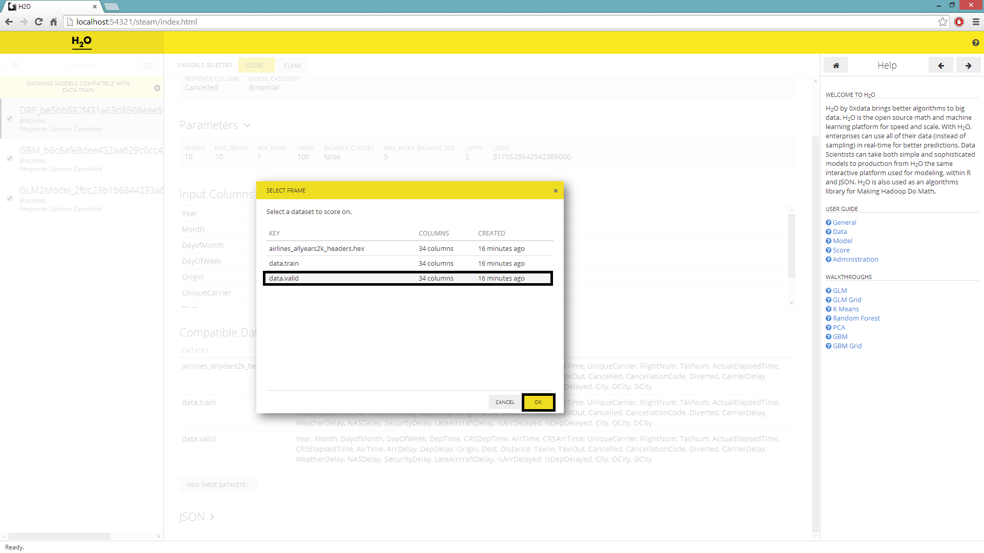Uncheck the GLM2Model checkbox

click(9, 198)
